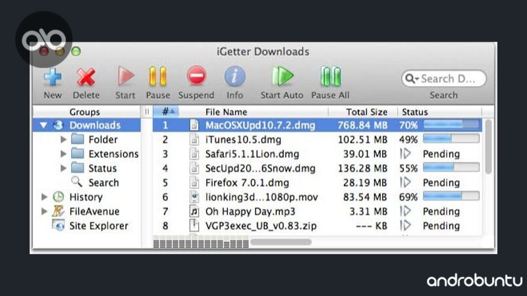
Task: Click the Start Auto green icon
Action: (x=283, y=76)
